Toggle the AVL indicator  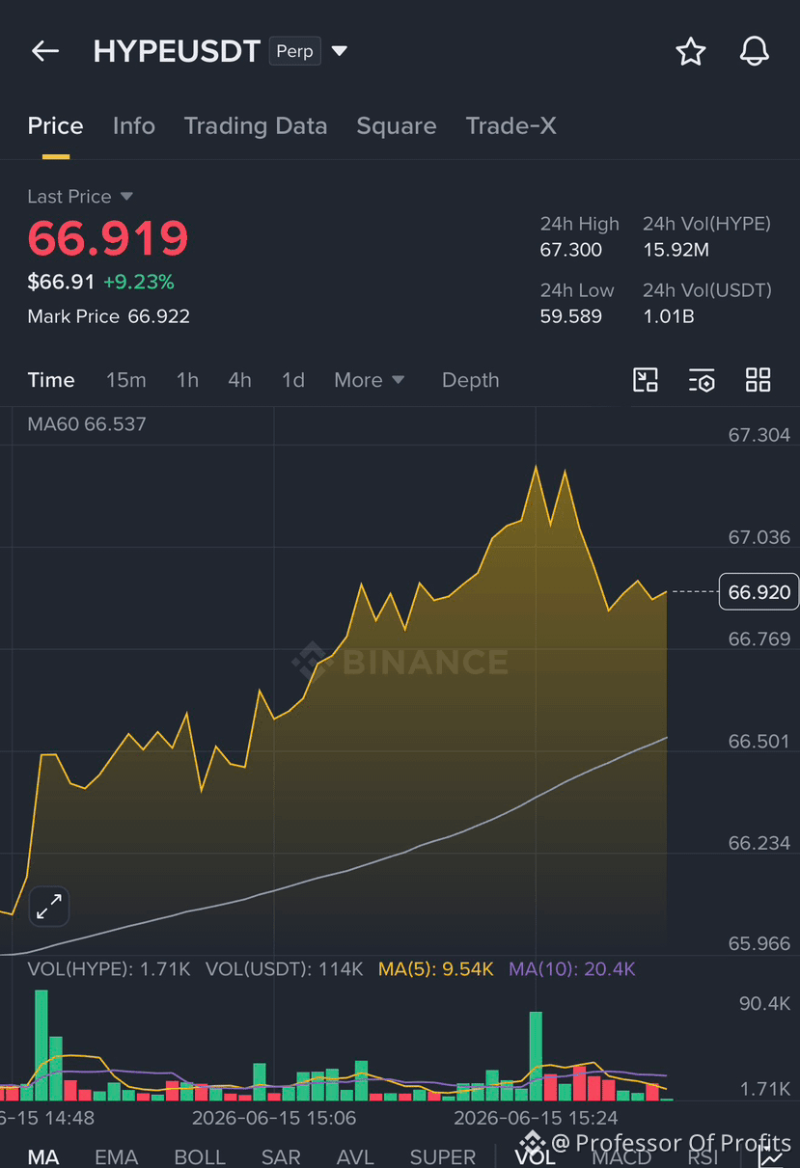pyautogui.click(x=355, y=1156)
